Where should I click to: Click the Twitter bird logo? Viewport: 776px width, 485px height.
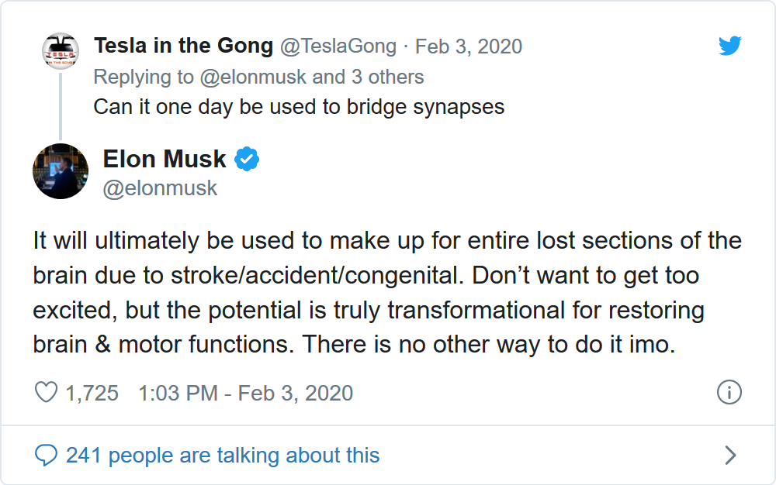729,46
